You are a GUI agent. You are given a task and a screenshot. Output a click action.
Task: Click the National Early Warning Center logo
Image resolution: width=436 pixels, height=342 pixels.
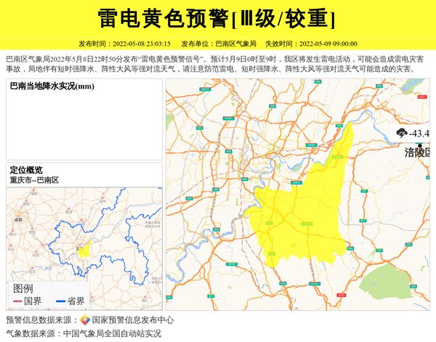(85, 319)
